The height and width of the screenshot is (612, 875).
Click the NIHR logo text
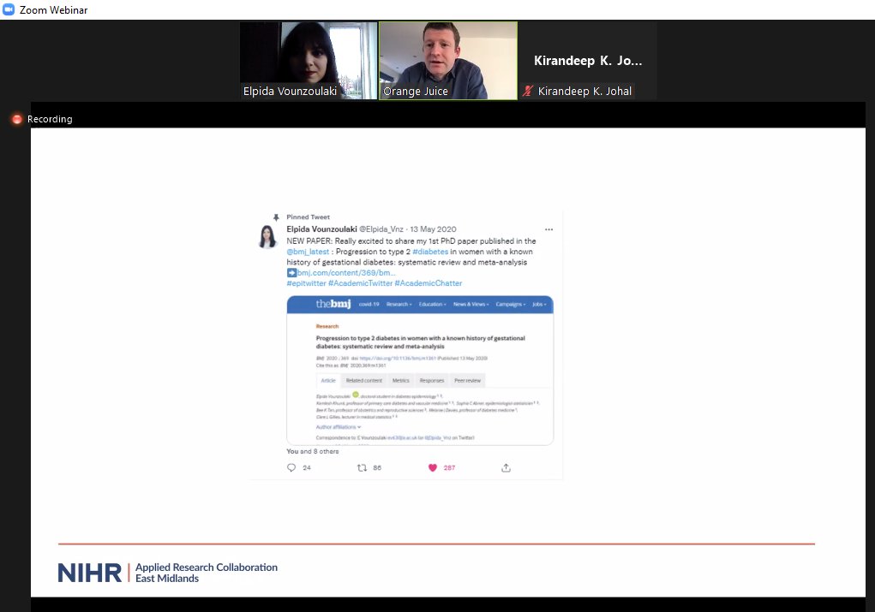(x=90, y=573)
